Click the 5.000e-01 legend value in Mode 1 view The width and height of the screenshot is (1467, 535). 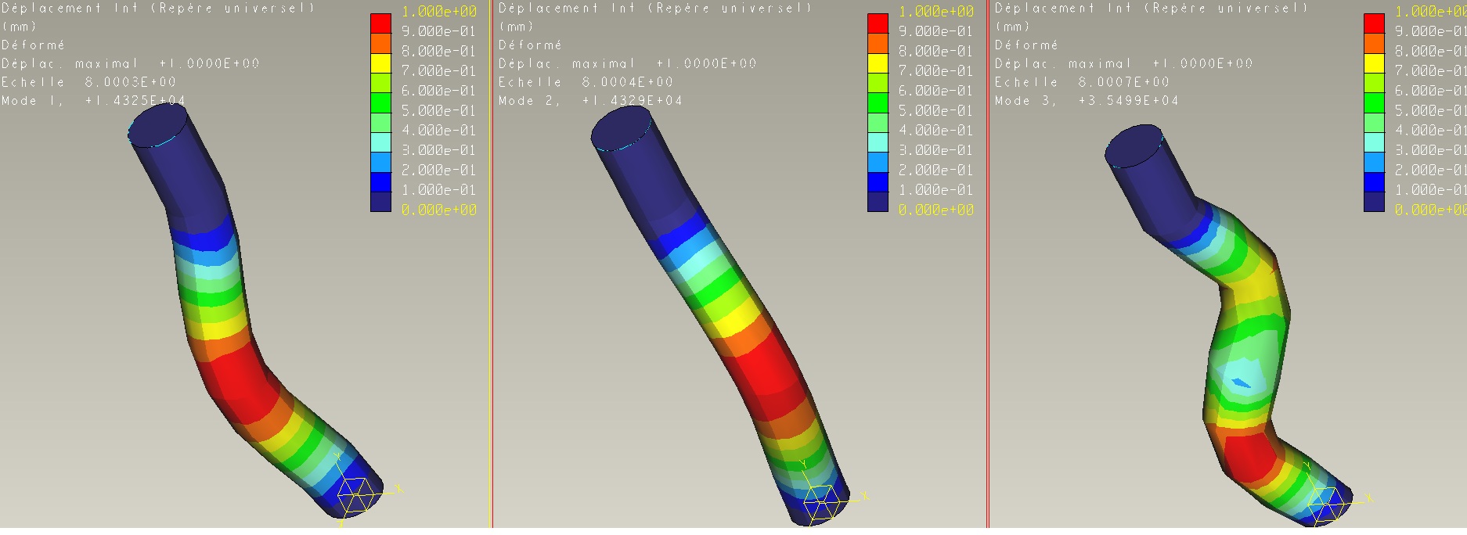pos(439,111)
